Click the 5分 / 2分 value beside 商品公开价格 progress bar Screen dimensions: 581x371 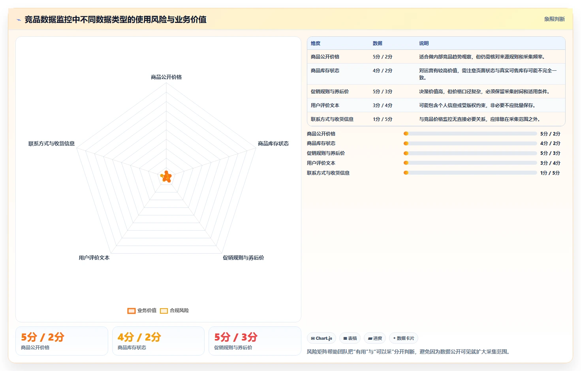(550, 134)
